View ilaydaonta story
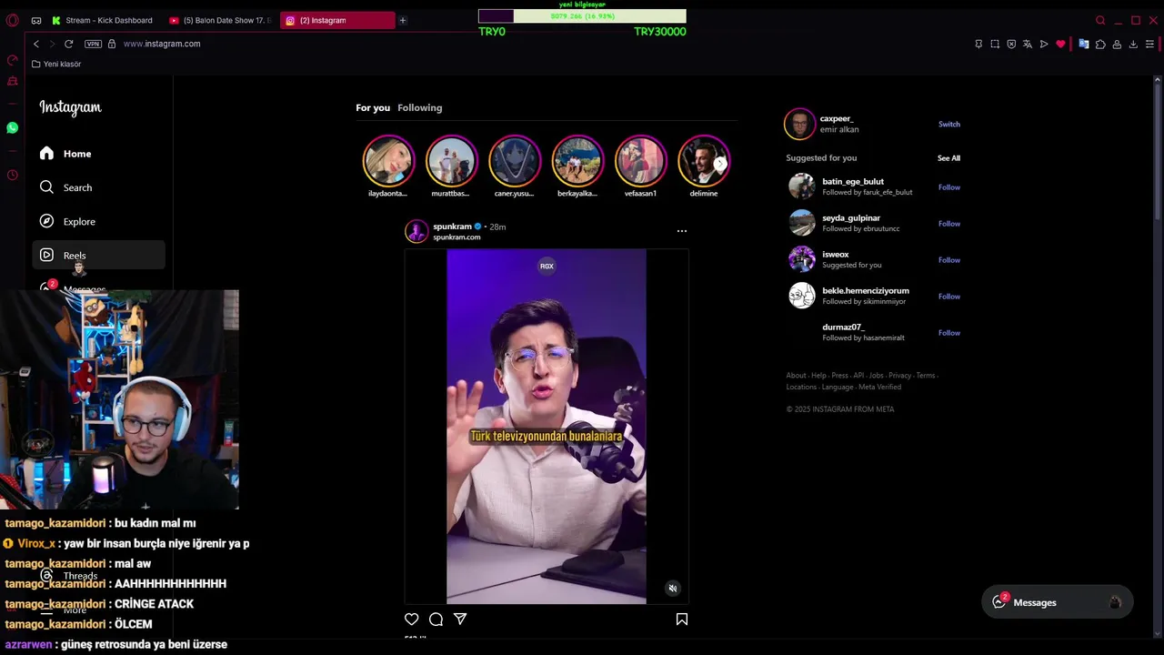 click(388, 161)
